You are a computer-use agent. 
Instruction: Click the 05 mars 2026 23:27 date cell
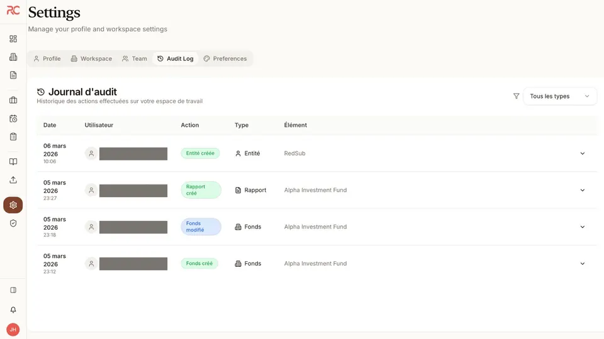click(x=55, y=190)
